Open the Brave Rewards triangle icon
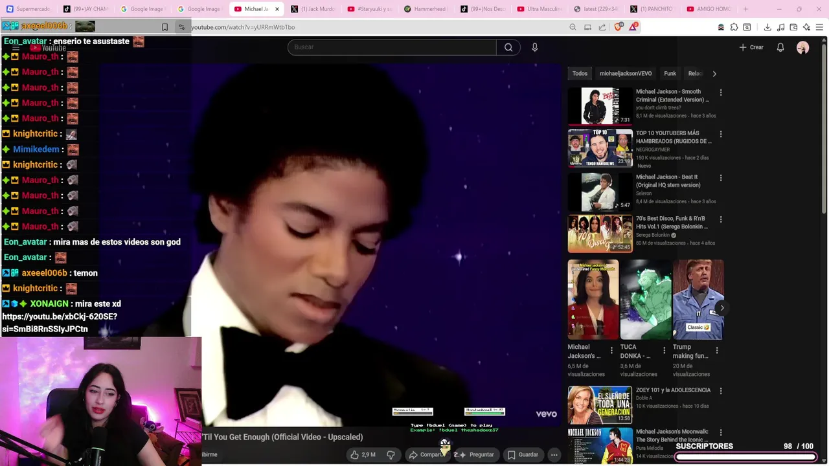 [633, 27]
